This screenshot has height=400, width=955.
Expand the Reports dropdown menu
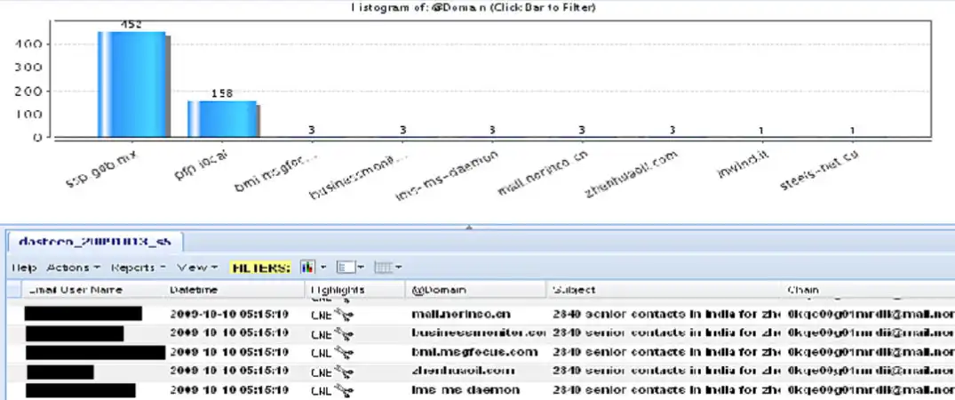pyautogui.click(x=139, y=267)
